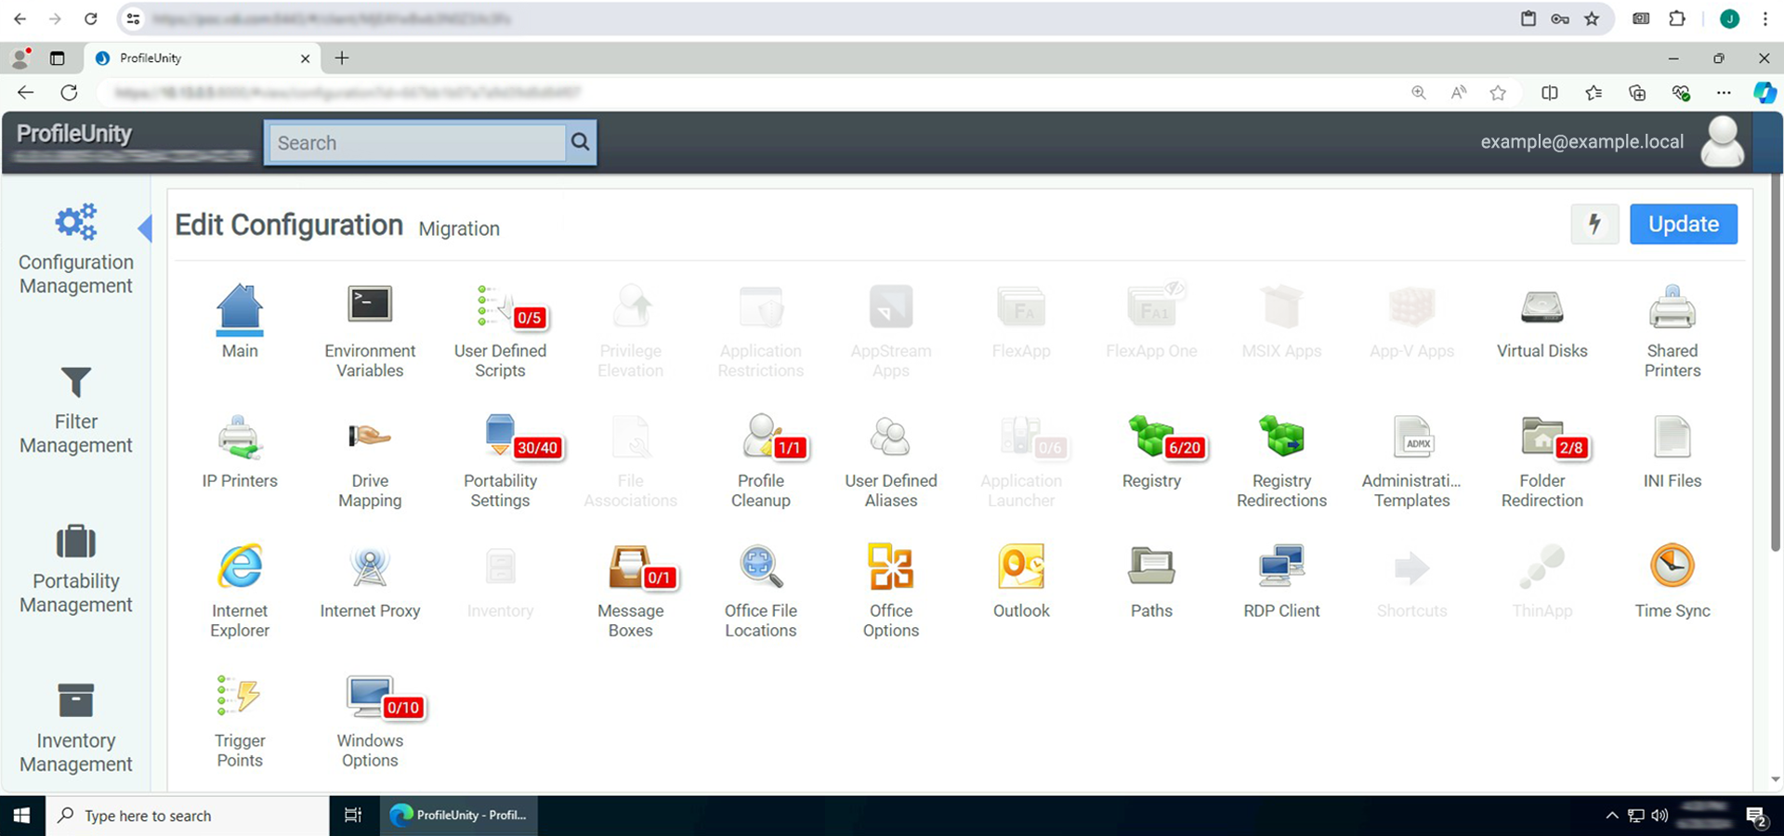The height and width of the screenshot is (836, 1784).
Task: Open the Folder Redirection module
Action: [x=1541, y=462]
